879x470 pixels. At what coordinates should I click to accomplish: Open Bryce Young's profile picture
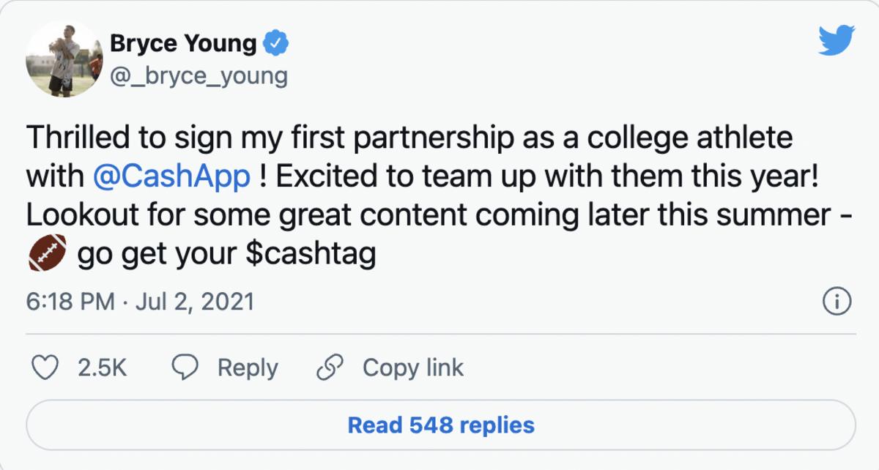(x=63, y=59)
